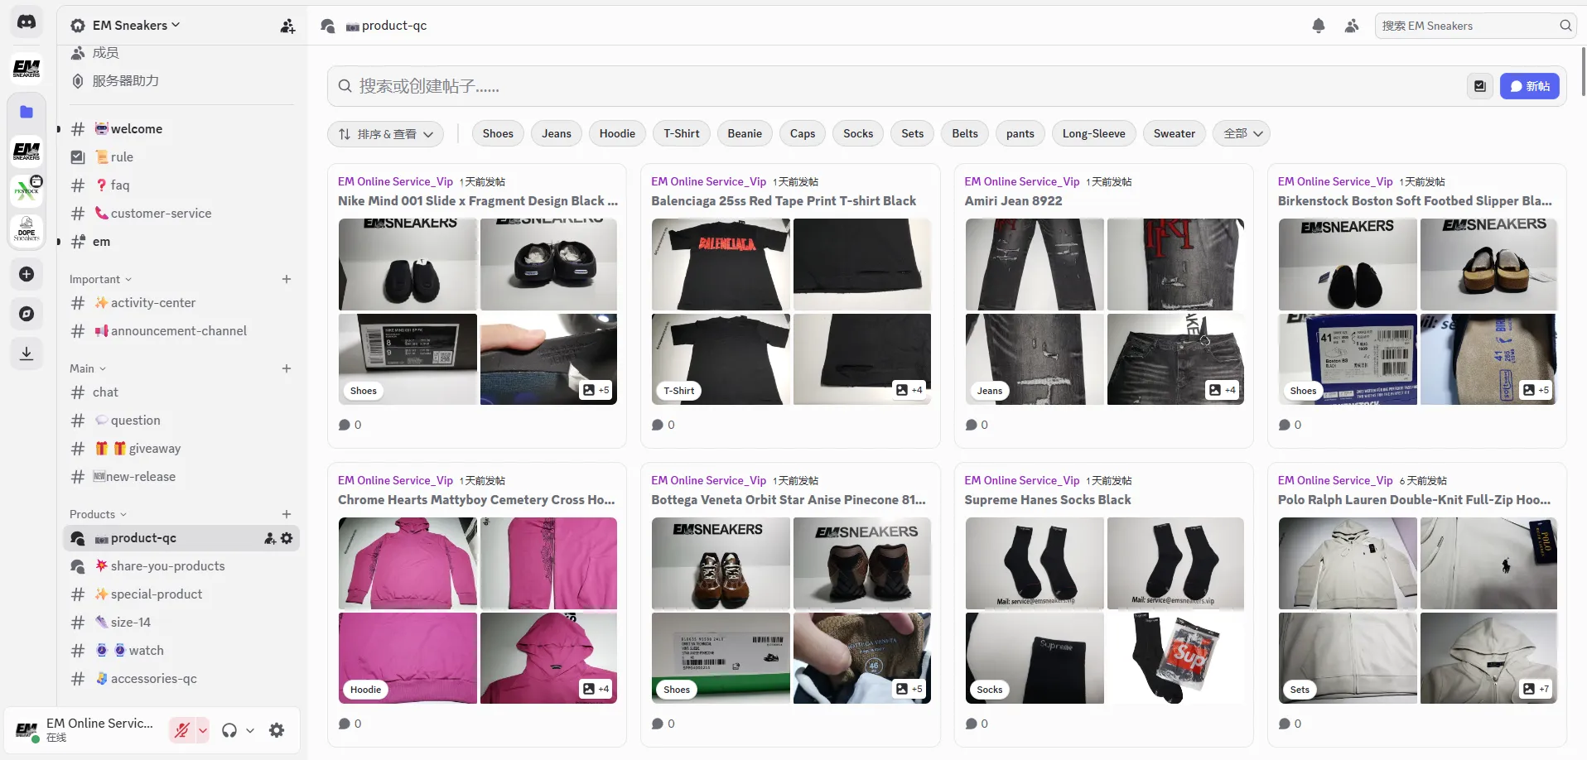This screenshot has height=760, width=1587.
Task: Open Bottega Veneta Orbit first shoe thumbnail
Action: 721,563
